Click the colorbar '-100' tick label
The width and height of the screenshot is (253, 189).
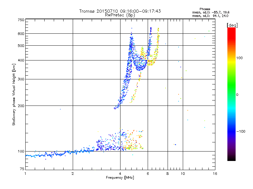tap(241, 131)
